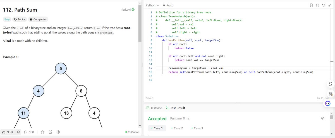The height and width of the screenshot is (138, 335).
Task: Click tree node 13 in the example
Action: click(66, 113)
